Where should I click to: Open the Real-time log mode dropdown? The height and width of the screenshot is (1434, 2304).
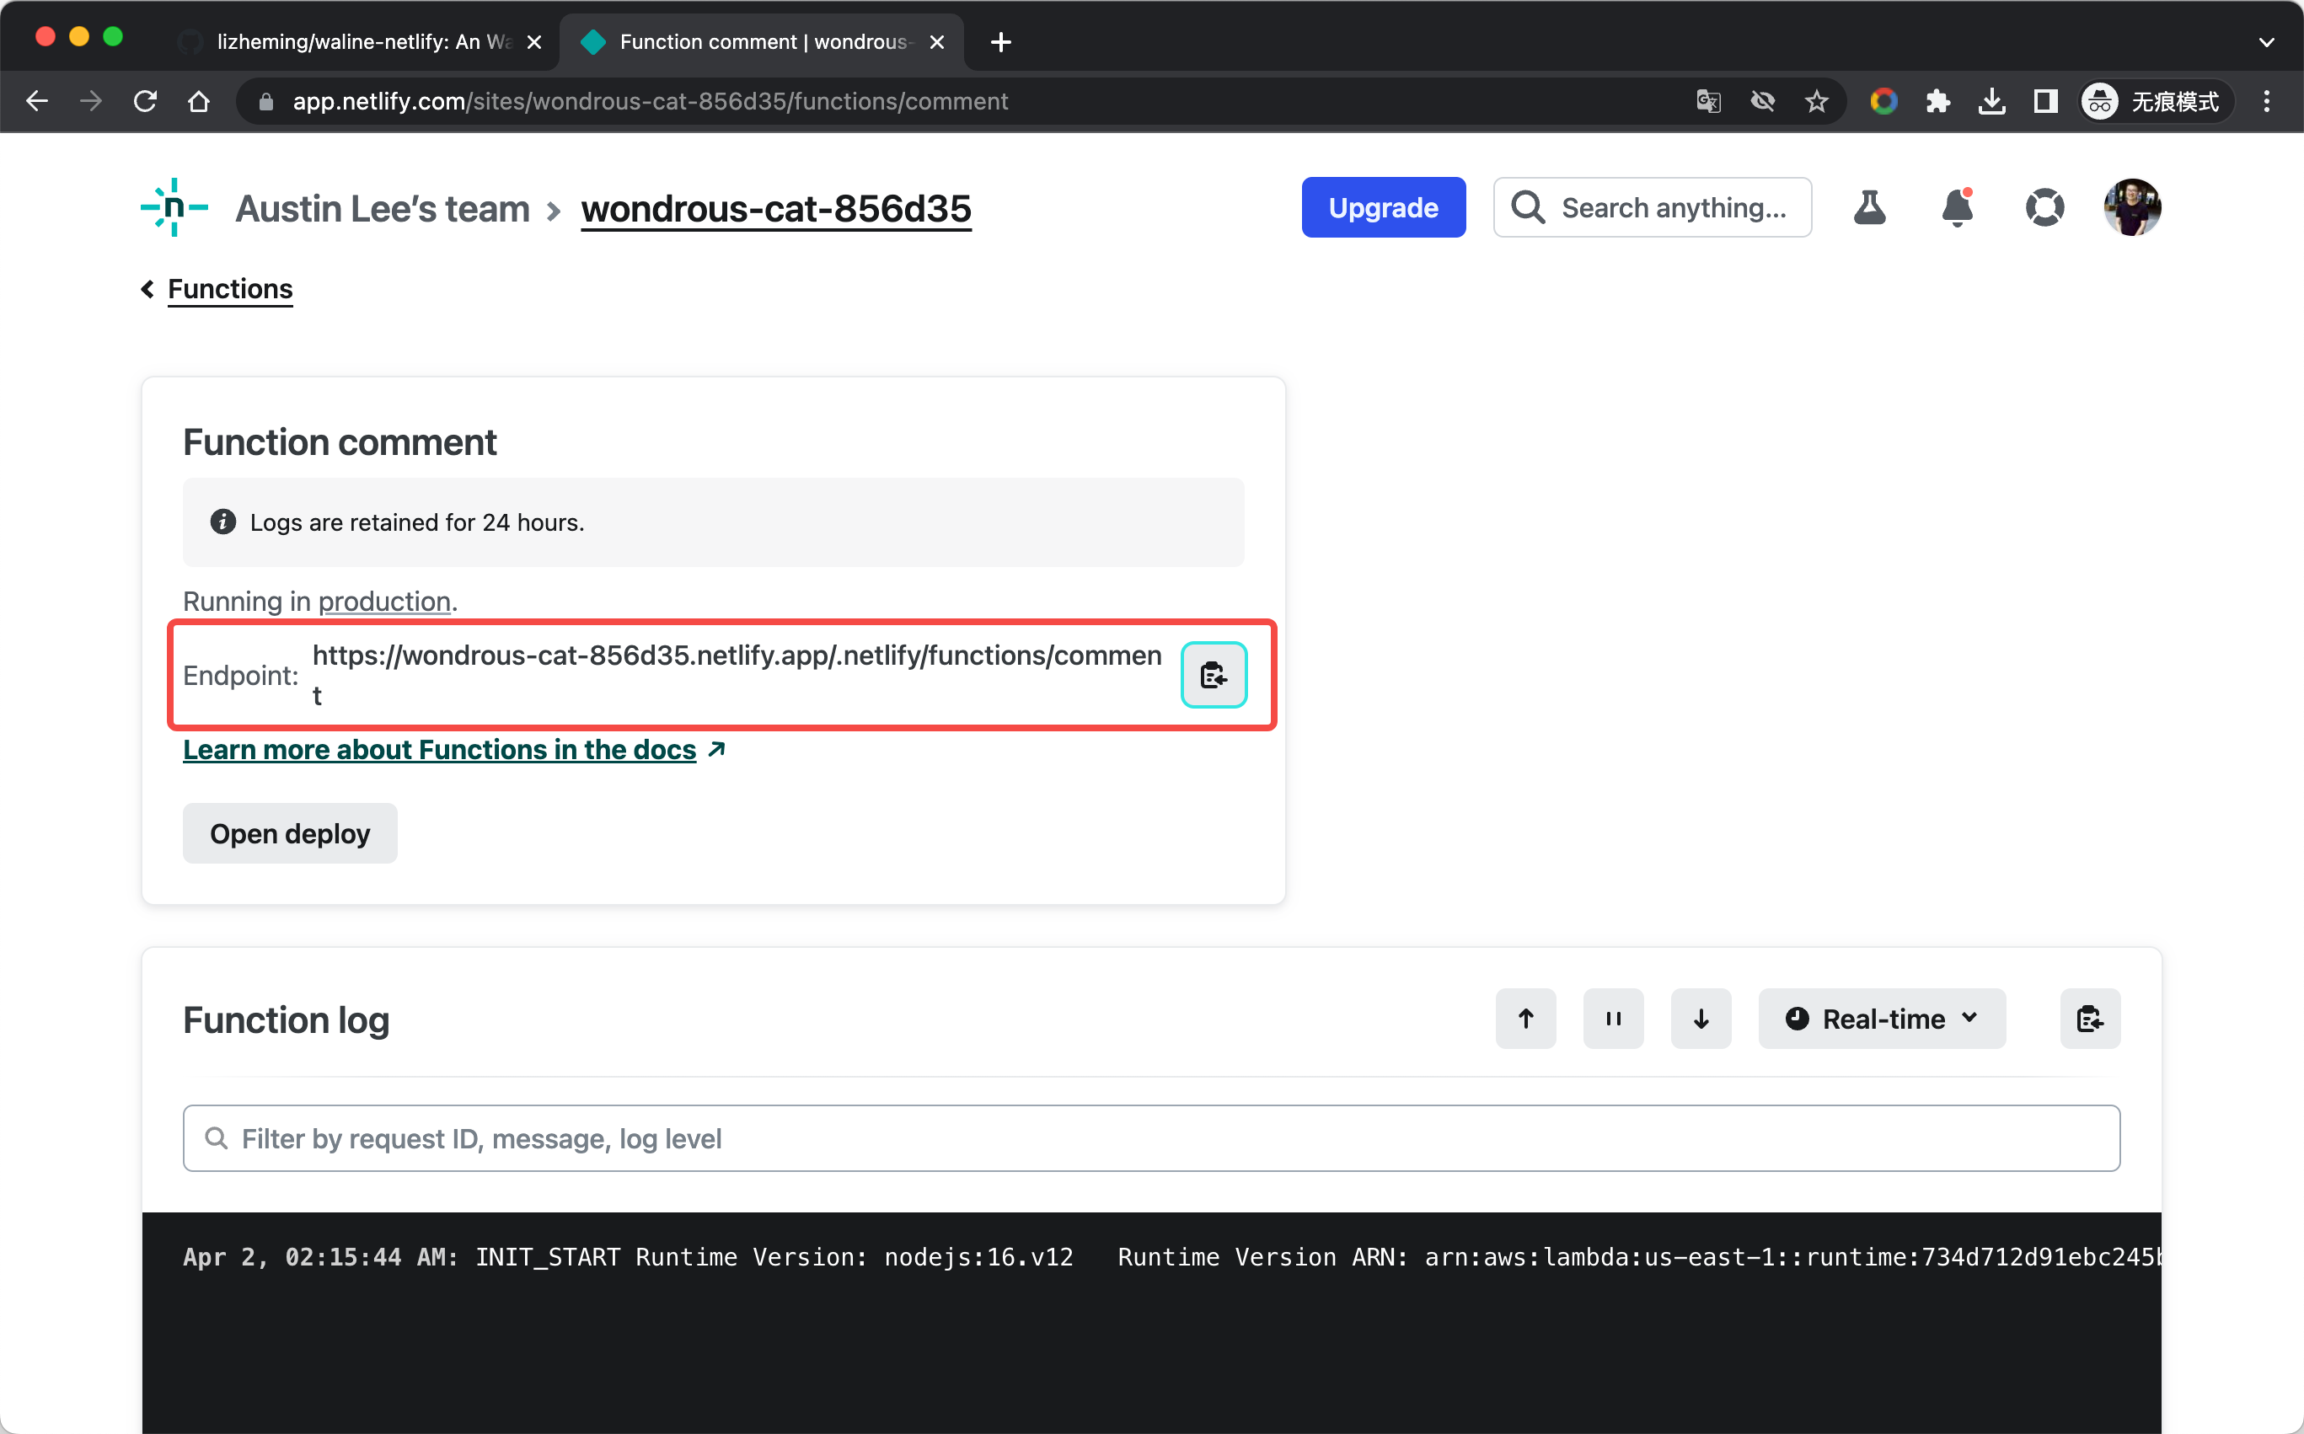[1881, 1019]
